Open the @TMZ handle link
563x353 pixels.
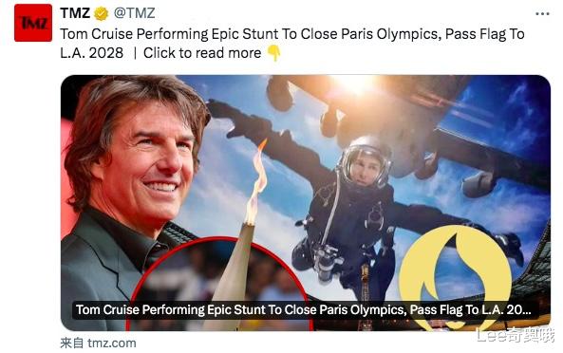[x=134, y=13]
